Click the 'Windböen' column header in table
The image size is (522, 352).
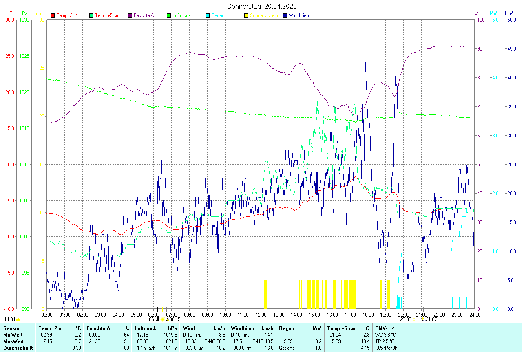[x=243, y=328]
